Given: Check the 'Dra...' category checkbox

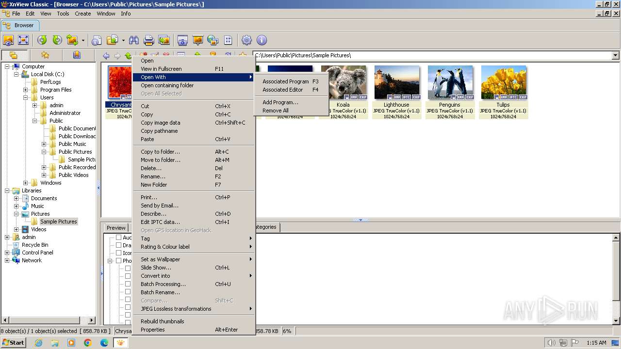Looking at the screenshot, I should click(x=118, y=245).
